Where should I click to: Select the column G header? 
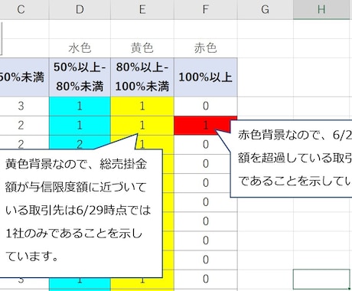pyautogui.click(x=266, y=10)
